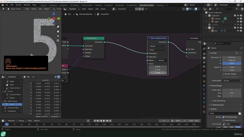Open the Physics properties tab icon

pyautogui.click(x=204, y=94)
